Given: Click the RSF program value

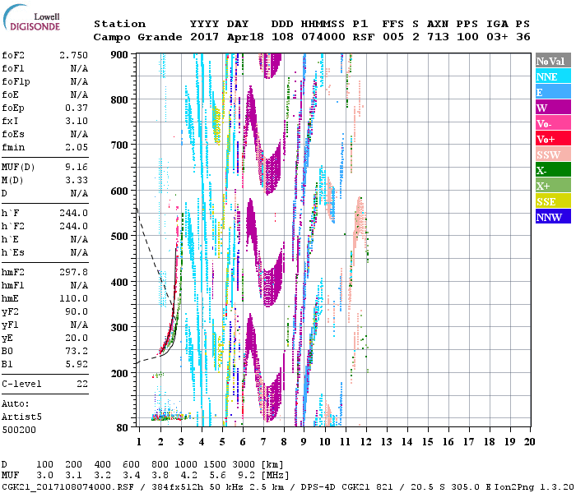Looking at the screenshot, I should click(x=364, y=37).
